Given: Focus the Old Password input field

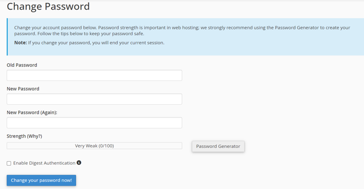Looking at the screenshot, I should click(x=94, y=75).
